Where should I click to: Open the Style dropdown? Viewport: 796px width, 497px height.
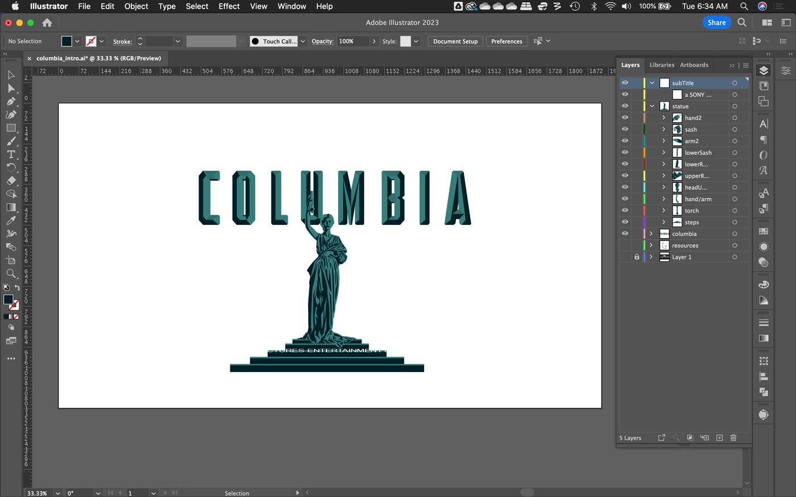click(416, 41)
